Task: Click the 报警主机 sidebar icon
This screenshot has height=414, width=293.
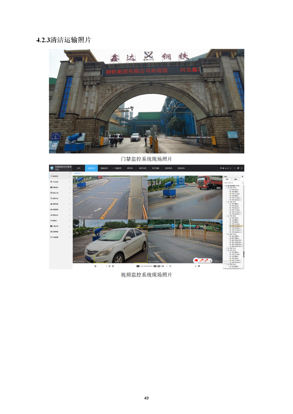Action: pos(51,215)
